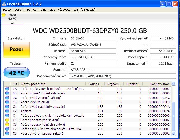Click the Hraniční... column header
Screen dimensions: 180x139
133,84
